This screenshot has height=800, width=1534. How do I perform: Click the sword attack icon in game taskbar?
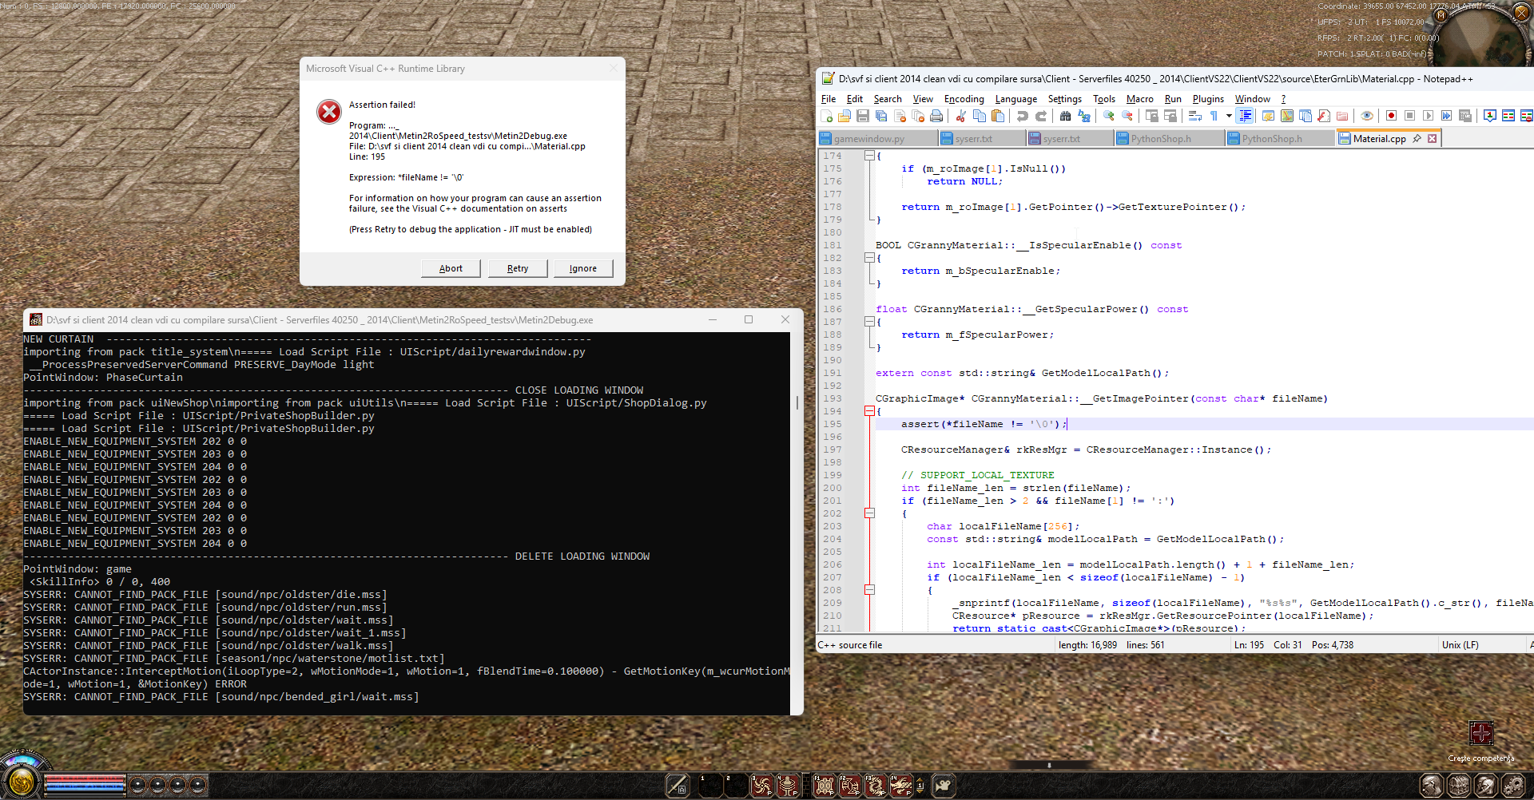pyautogui.click(x=678, y=786)
